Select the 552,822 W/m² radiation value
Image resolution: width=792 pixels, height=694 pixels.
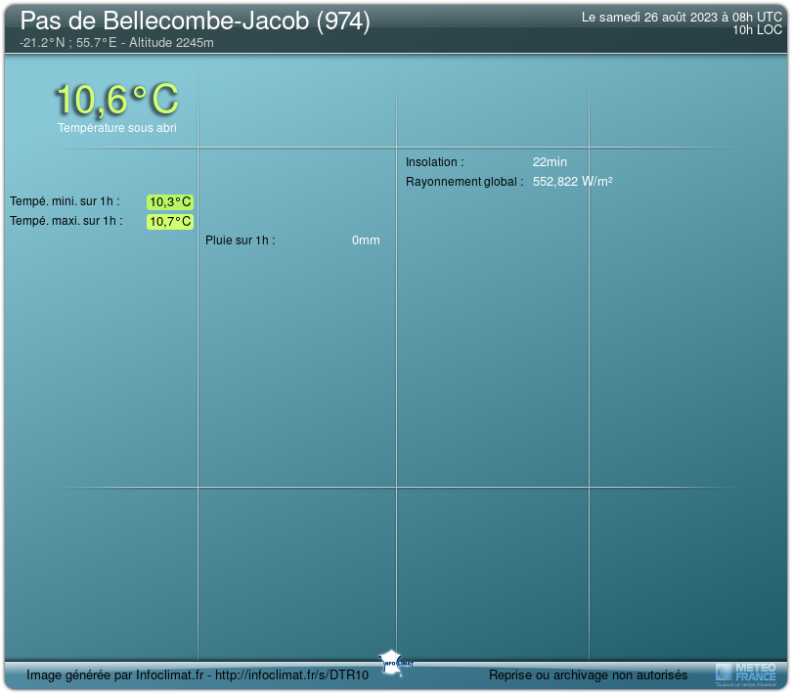(572, 182)
